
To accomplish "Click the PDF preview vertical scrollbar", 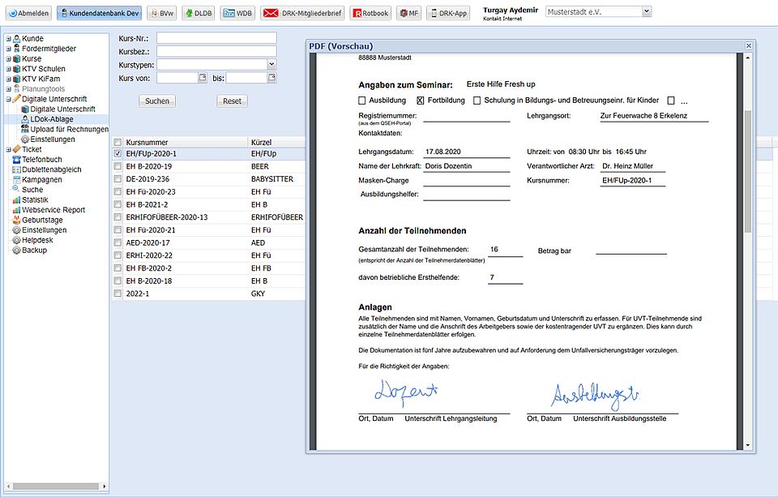I will tap(748, 170).
